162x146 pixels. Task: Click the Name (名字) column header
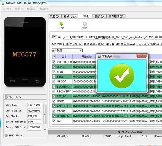point(64,57)
